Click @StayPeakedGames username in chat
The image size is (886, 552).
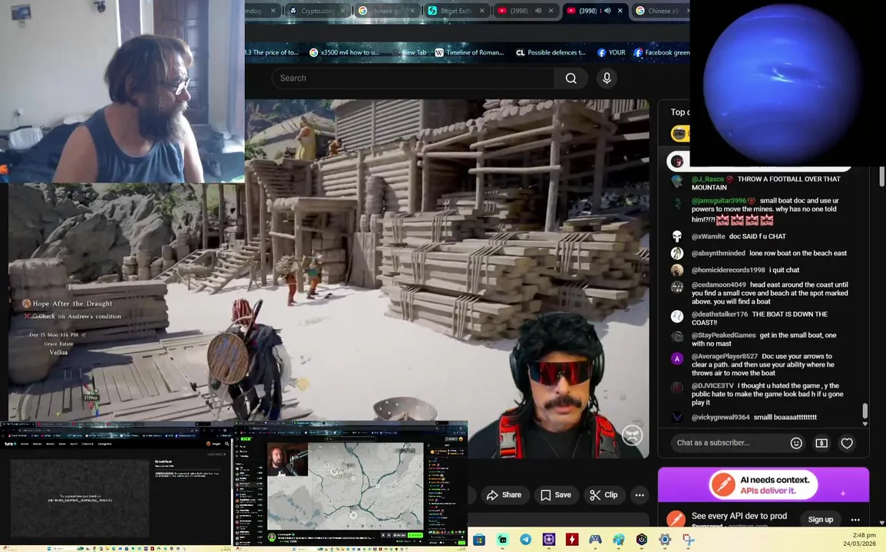pyautogui.click(x=723, y=335)
